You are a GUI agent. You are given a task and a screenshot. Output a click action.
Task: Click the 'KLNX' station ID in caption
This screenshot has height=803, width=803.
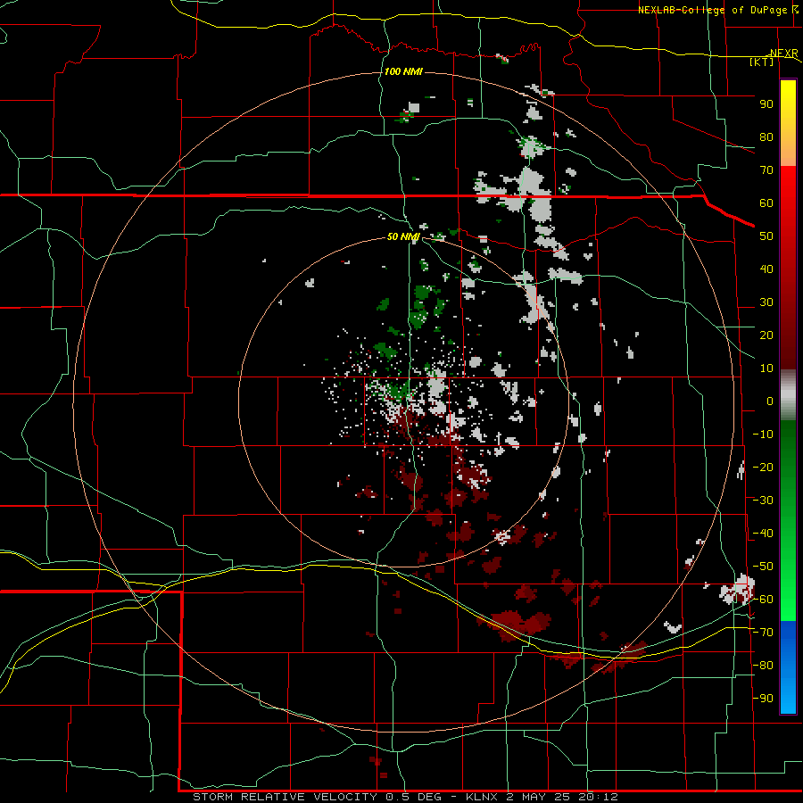pyautogui.click(x=482, y=797)
